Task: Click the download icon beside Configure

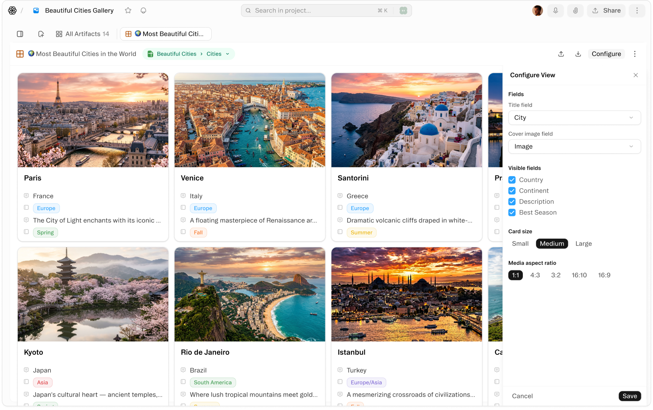Action: (578, 54)
